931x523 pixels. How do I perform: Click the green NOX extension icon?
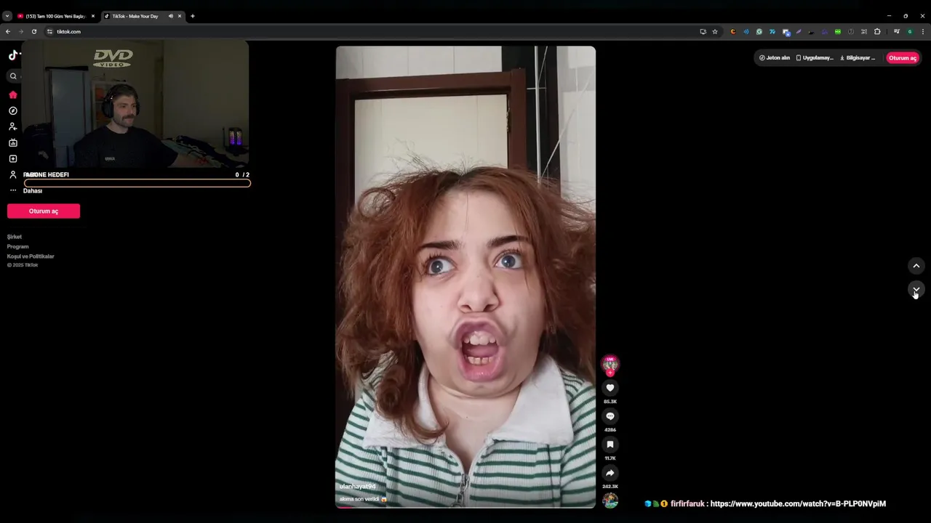coord(838,32)
